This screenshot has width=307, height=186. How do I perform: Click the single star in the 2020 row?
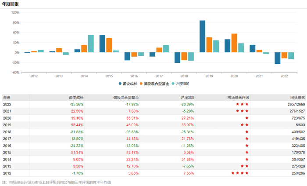pos(247,118)
